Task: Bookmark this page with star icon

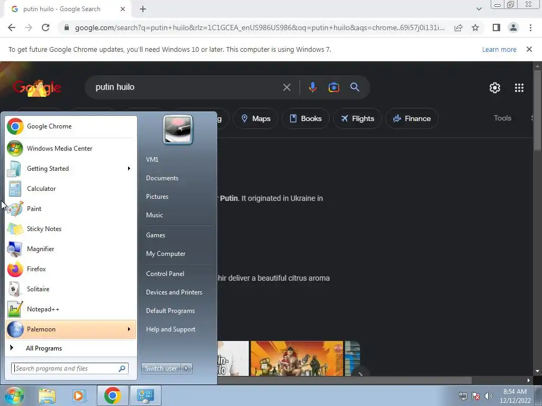Action: (475, 27)
